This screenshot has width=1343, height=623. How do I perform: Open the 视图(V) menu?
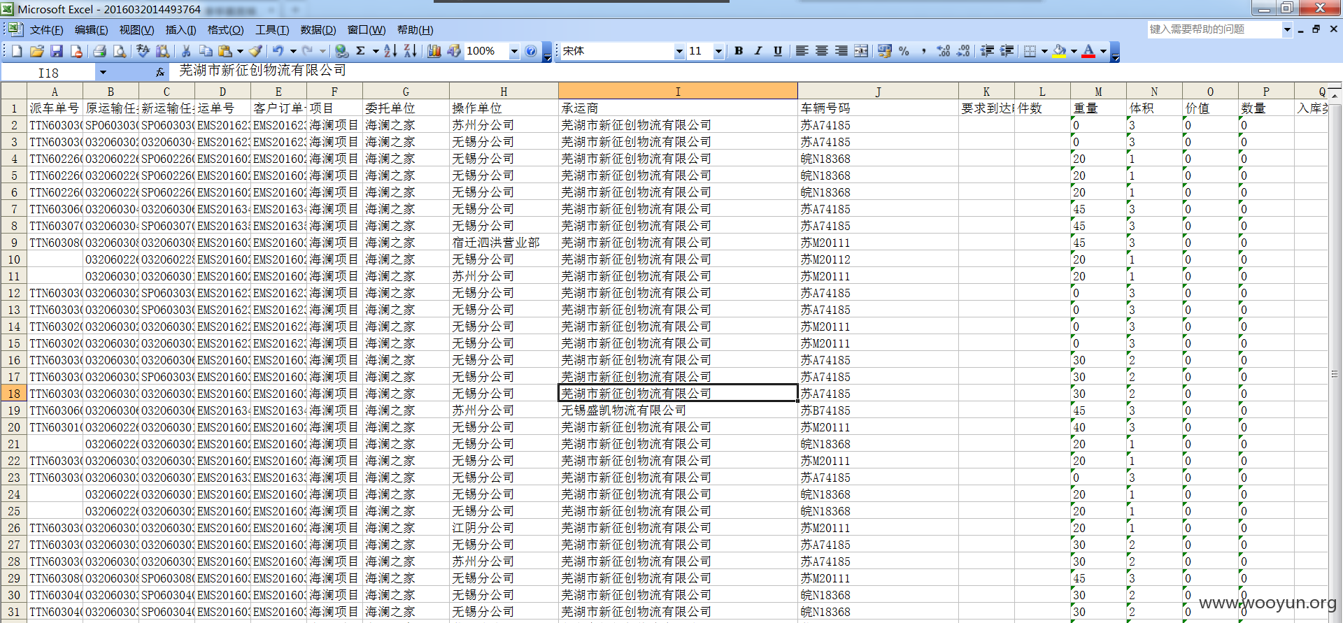[x=136, y=30]
